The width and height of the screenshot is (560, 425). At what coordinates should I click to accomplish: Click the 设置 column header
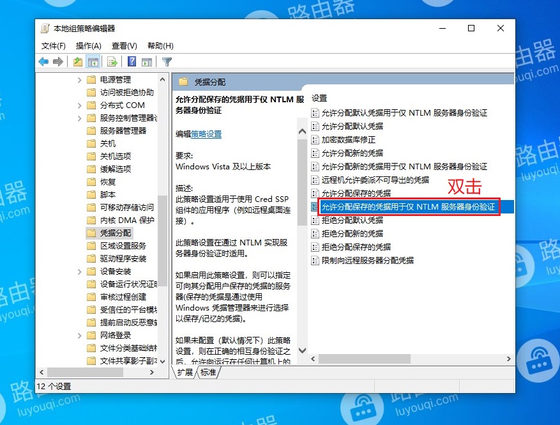319,98
